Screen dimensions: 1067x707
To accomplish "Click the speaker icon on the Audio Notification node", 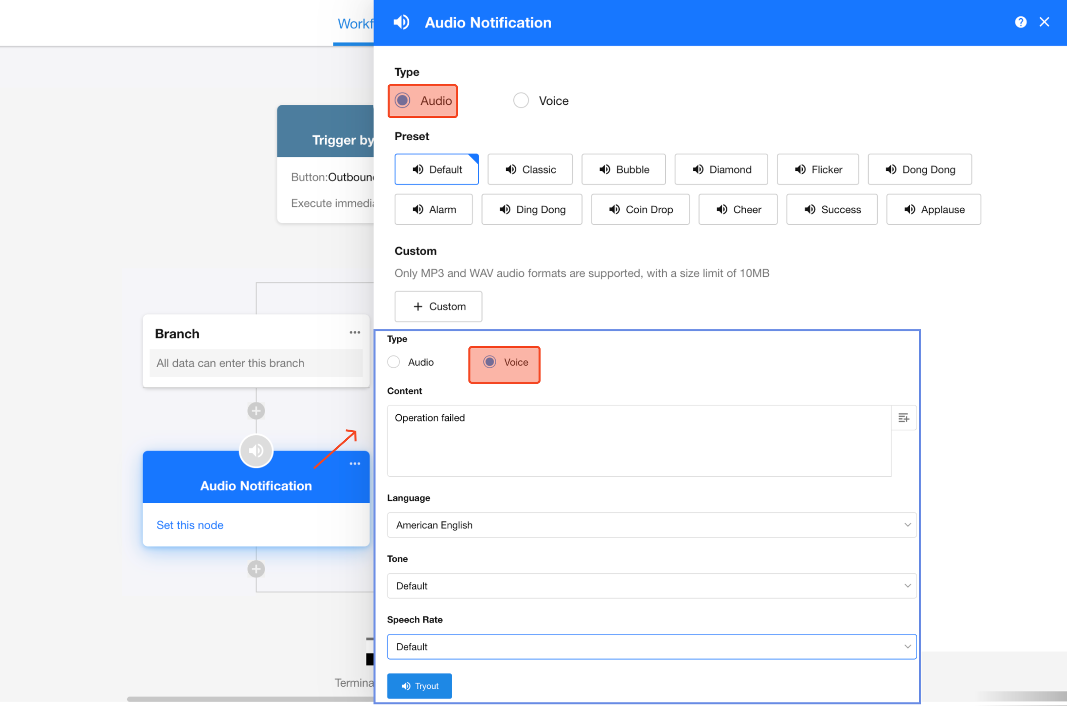I will coord(256,450).
